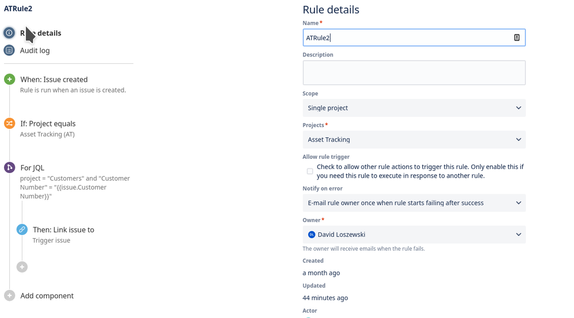Select the Then: Link issue to action
Screen dimensions: 574x318
(x=63, y=229)
